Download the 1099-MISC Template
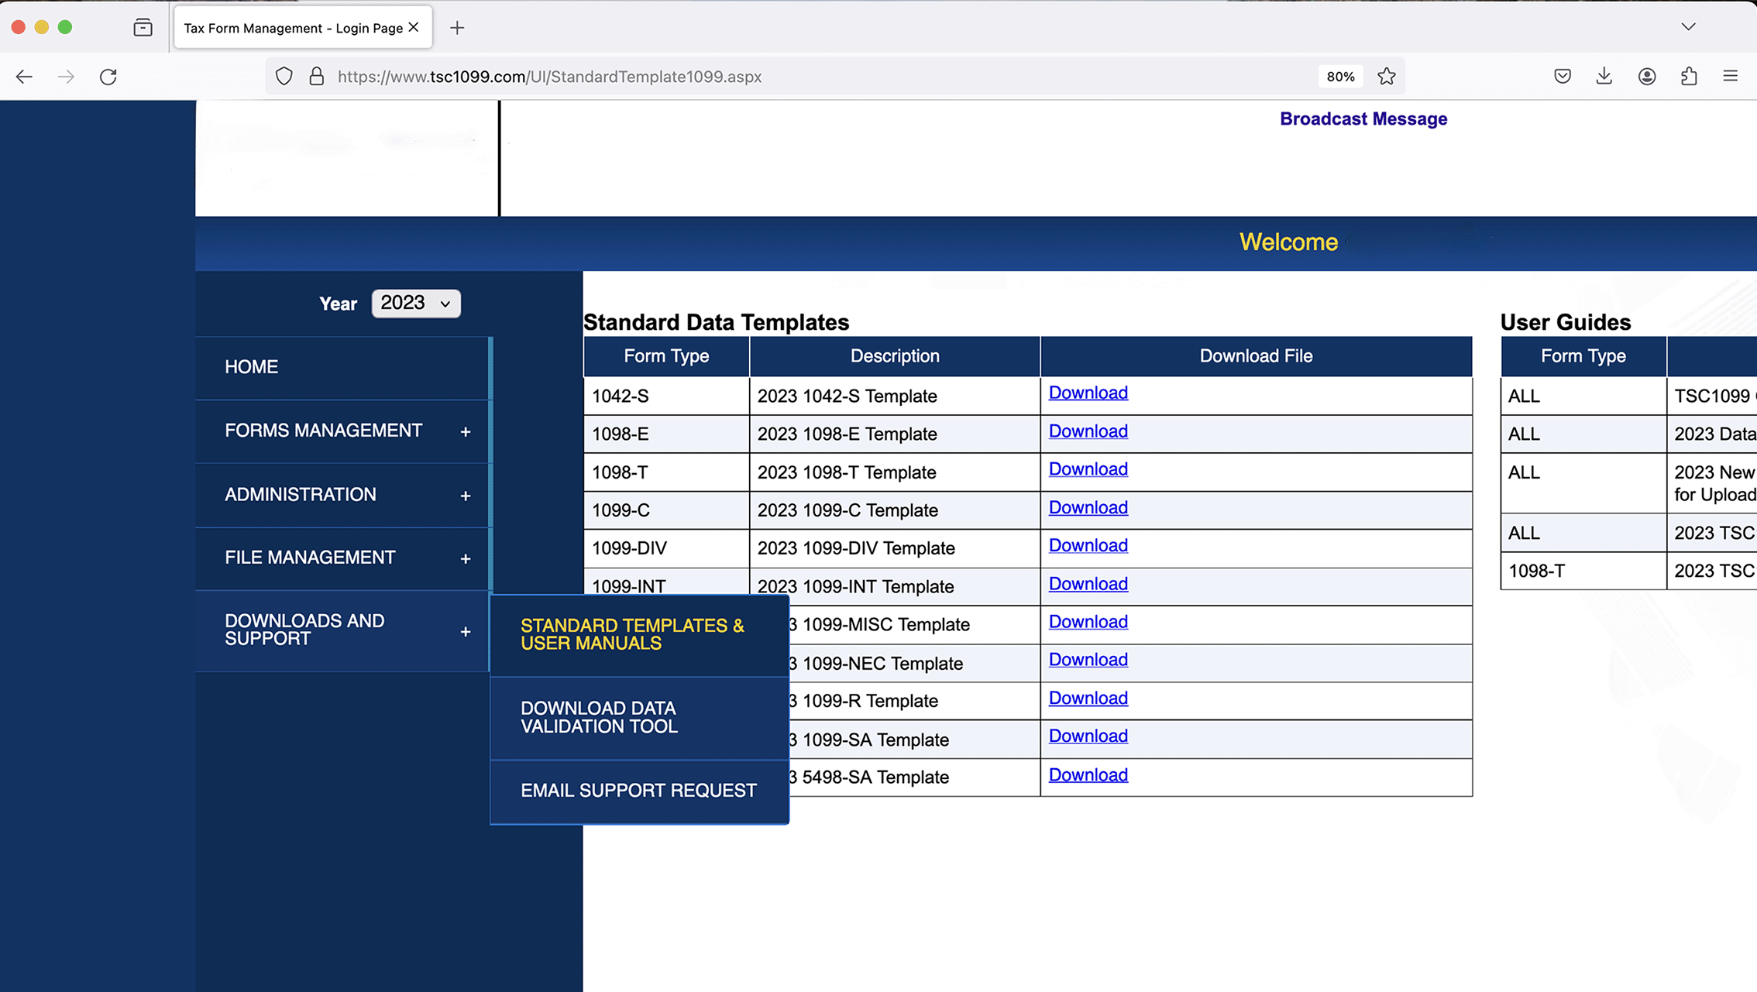Viewport: 1757px width, 992px height. 1088,622
